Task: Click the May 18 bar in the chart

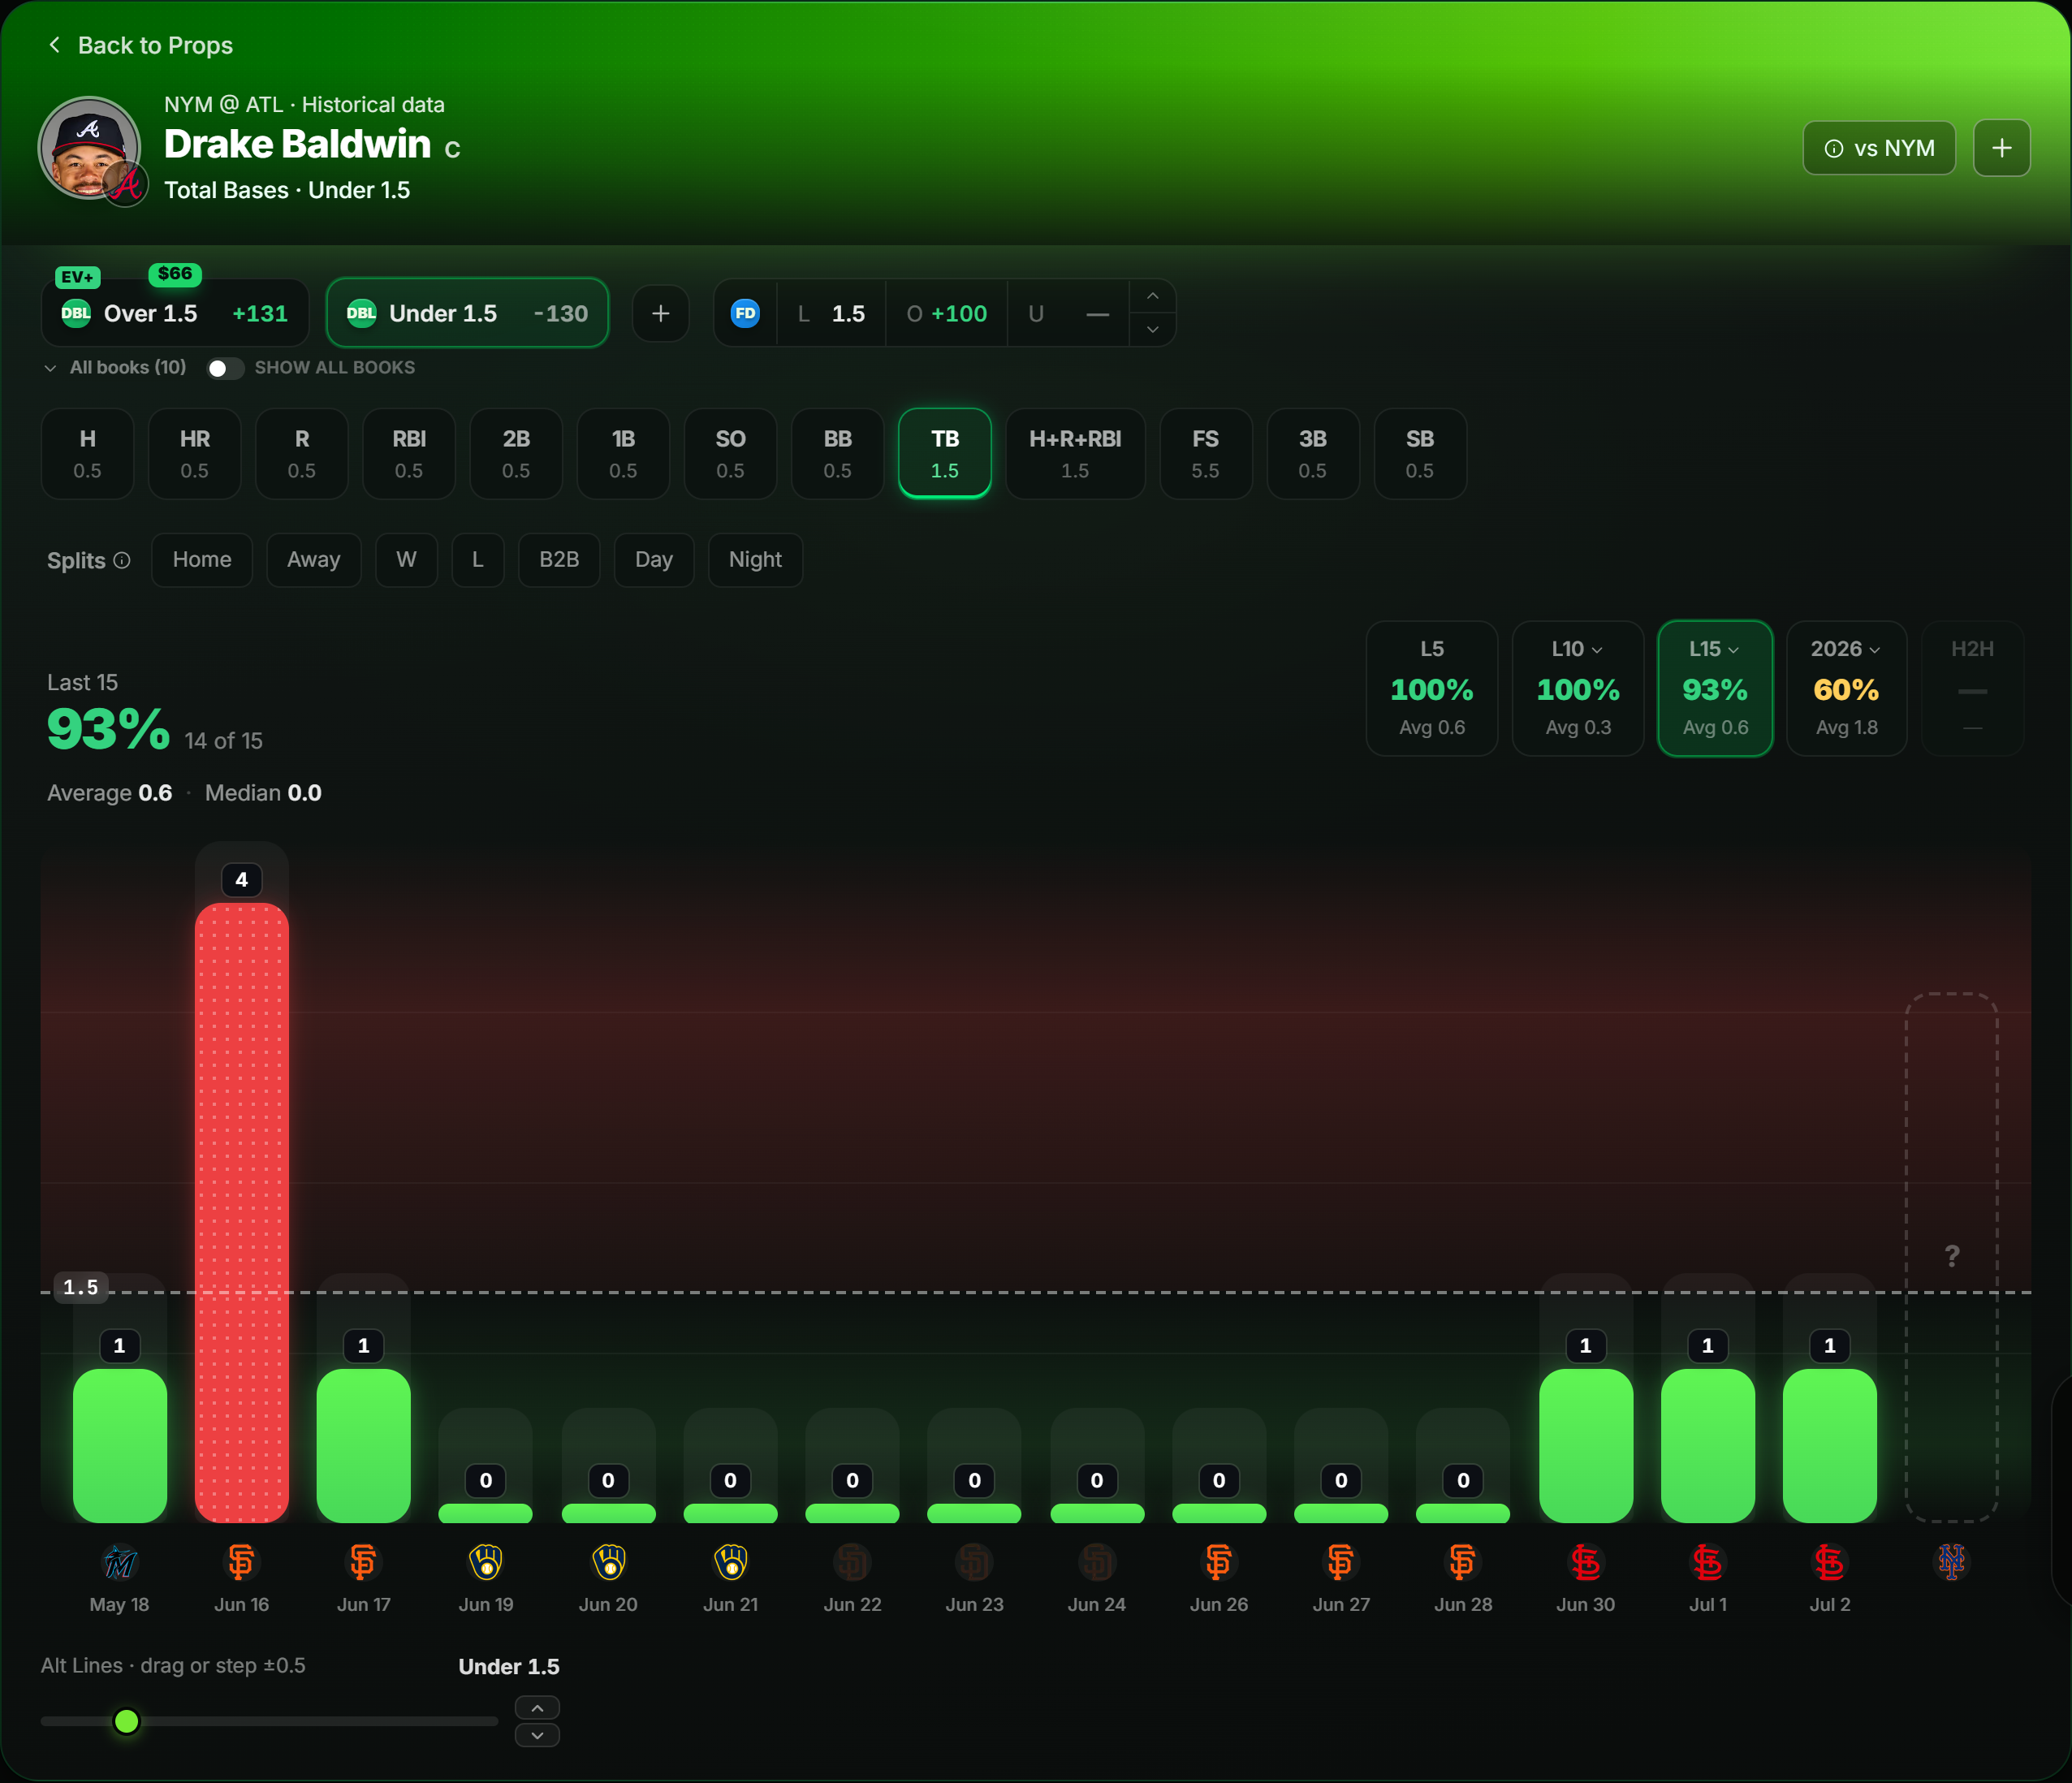Action: coord(120,1445)
